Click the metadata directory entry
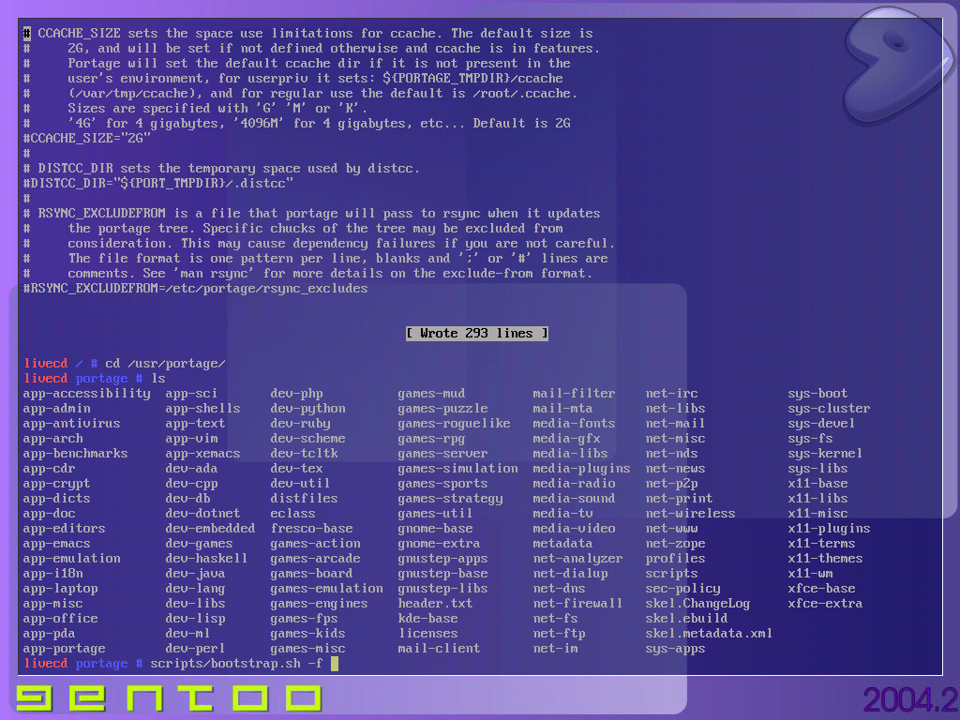Image resolution: width=960 pixels, height=720 pixels. click(x=562, y=544)
